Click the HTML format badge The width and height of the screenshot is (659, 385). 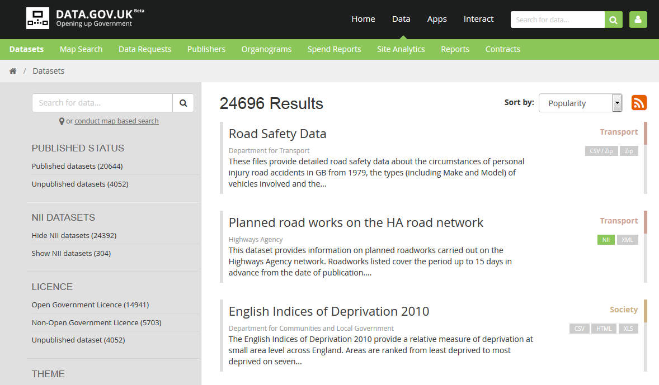604,329
